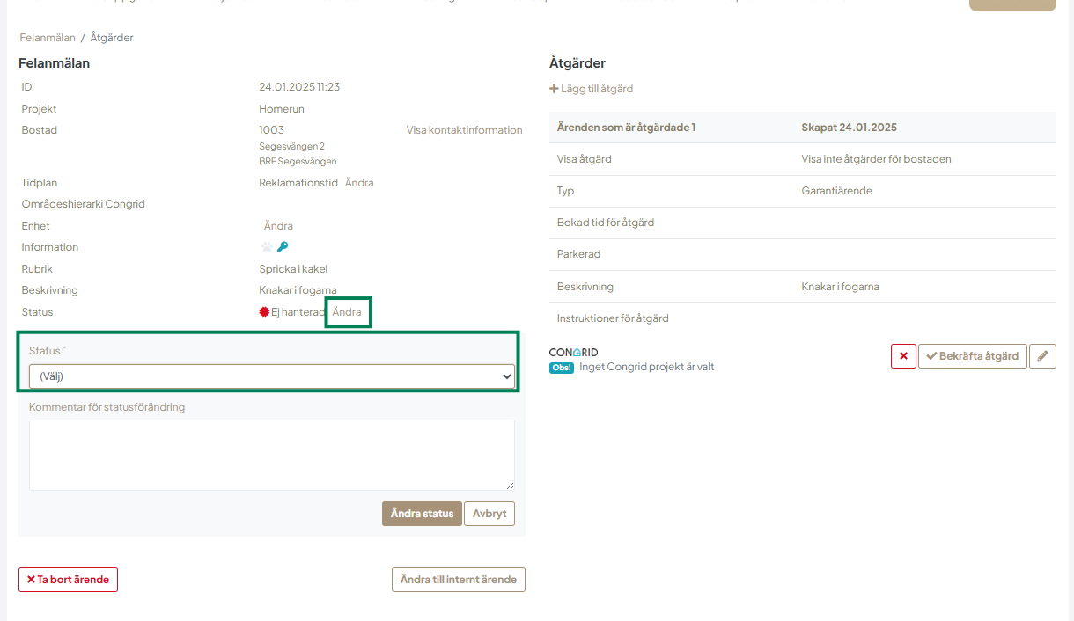Click the Obs! warning badge
This screenshot has height=621, width=1074.
(x=561, y=368)
